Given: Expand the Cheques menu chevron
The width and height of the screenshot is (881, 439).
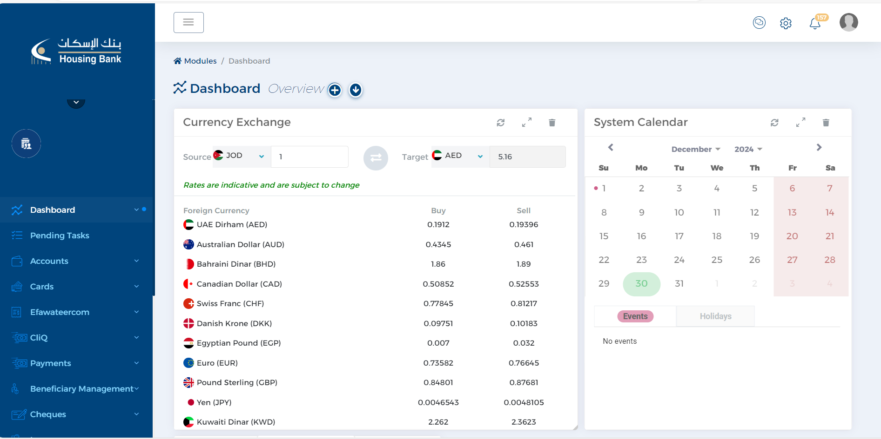Looking at the screenshot, I should (137, 414).
